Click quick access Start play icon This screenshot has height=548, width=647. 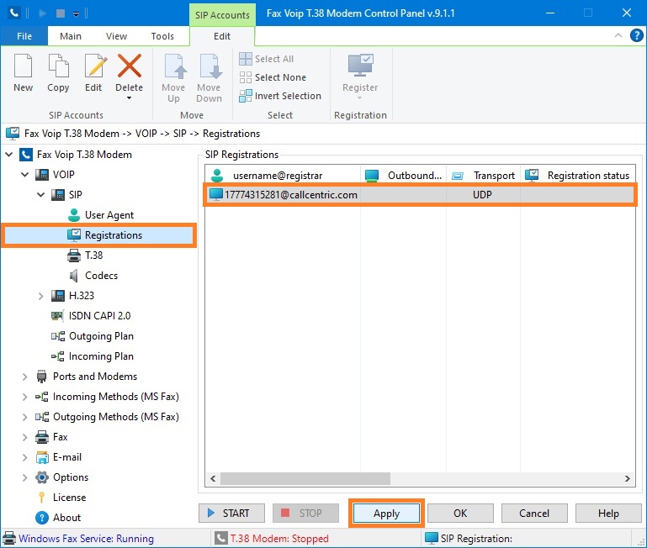click(42, 13)
